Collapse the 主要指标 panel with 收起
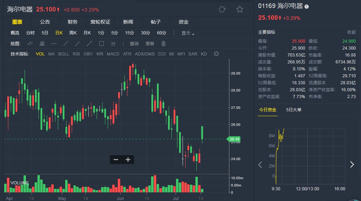361x201 pixels. click(351, 32)
